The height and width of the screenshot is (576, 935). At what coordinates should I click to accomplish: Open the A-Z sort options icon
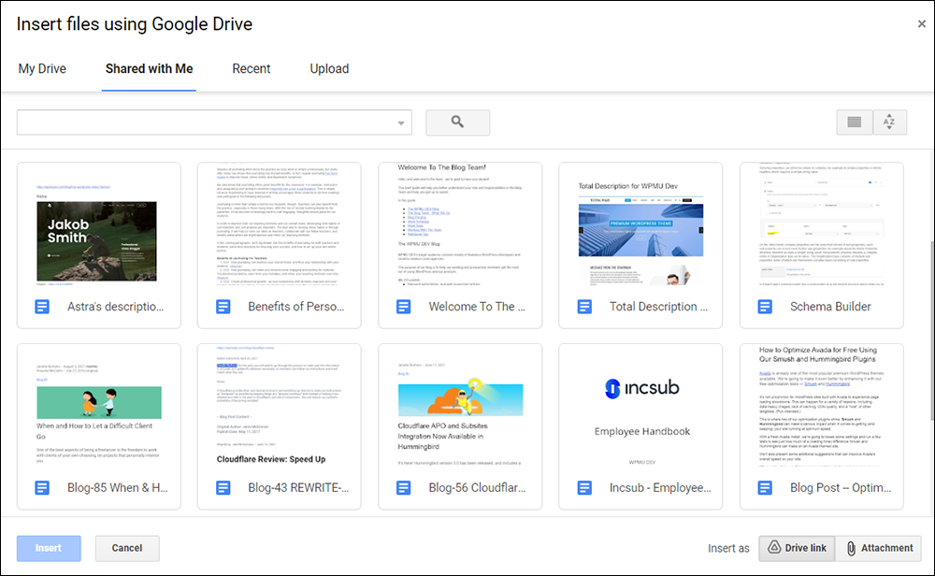[889, 122]
